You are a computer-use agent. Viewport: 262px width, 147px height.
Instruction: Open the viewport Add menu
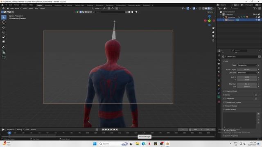click(36, 8)
